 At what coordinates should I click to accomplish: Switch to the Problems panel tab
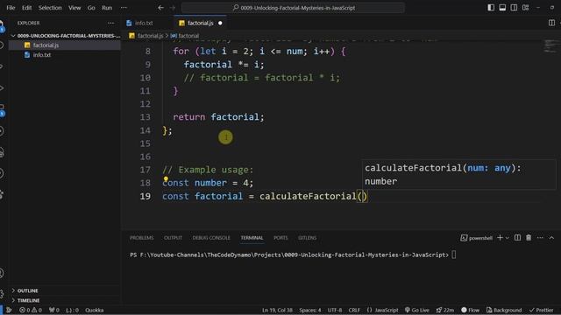141,238
